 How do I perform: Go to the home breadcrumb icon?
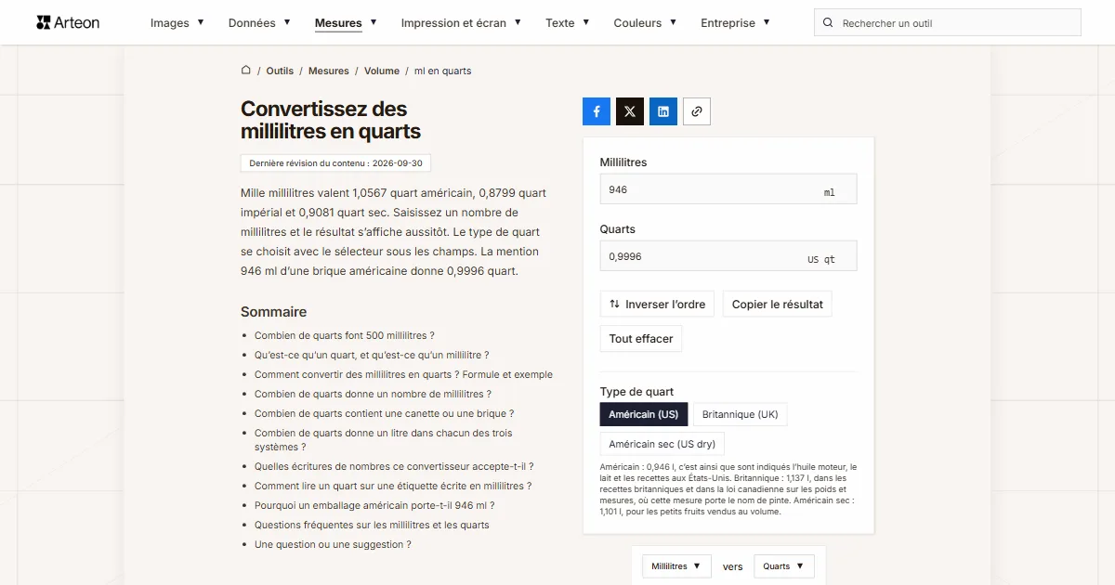[246, 70]
